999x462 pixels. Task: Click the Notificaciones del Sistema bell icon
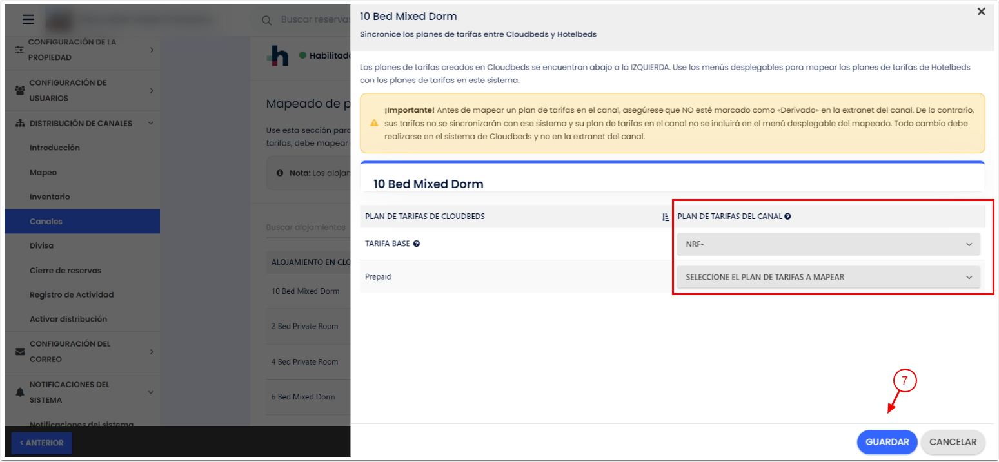[19, 392]
